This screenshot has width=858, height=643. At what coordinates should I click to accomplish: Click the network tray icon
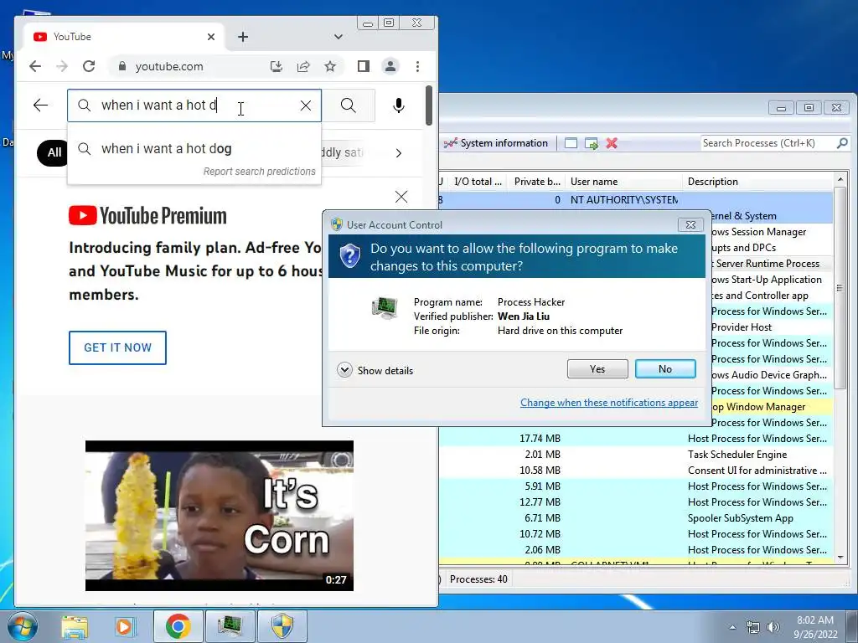753,626
